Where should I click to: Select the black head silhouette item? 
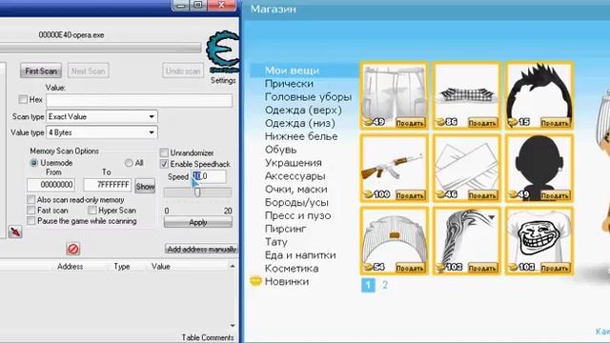(x=539, y=169)
